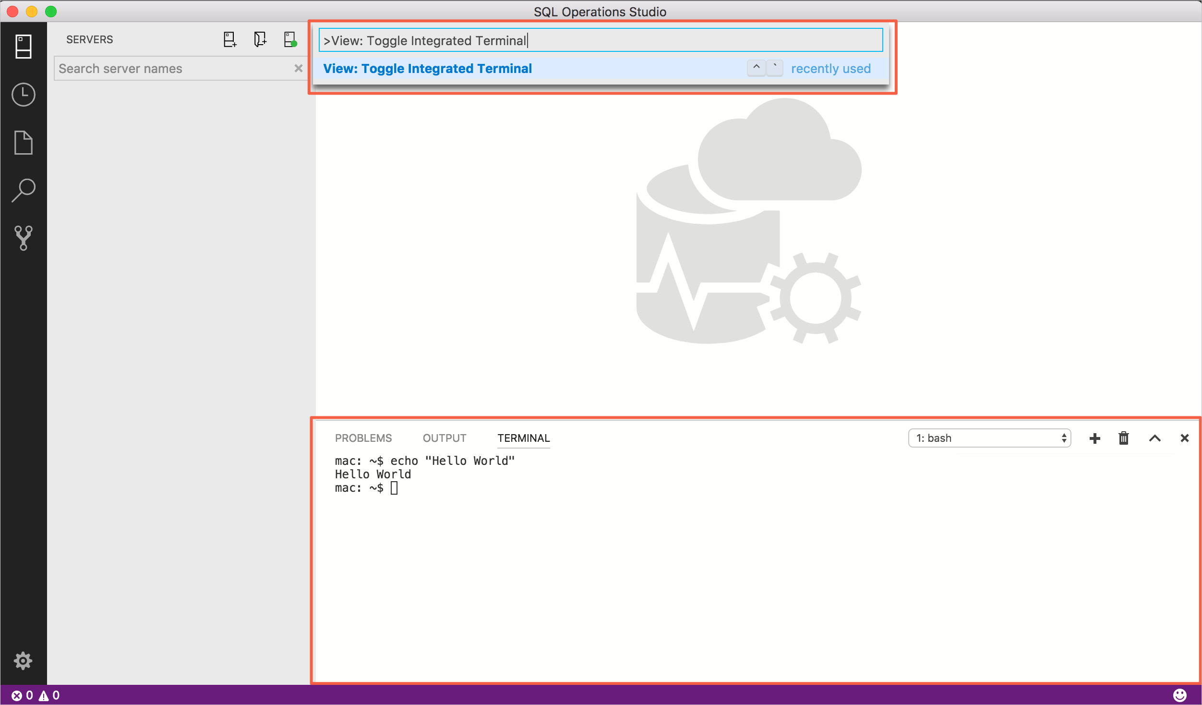
Task: Click the maximize terminal panel arrow
Action: 1154,438
